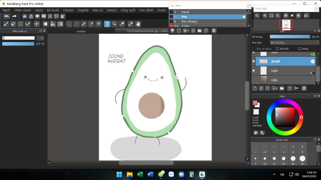Enable the Khóa lock checkbox

coord(300,49)
